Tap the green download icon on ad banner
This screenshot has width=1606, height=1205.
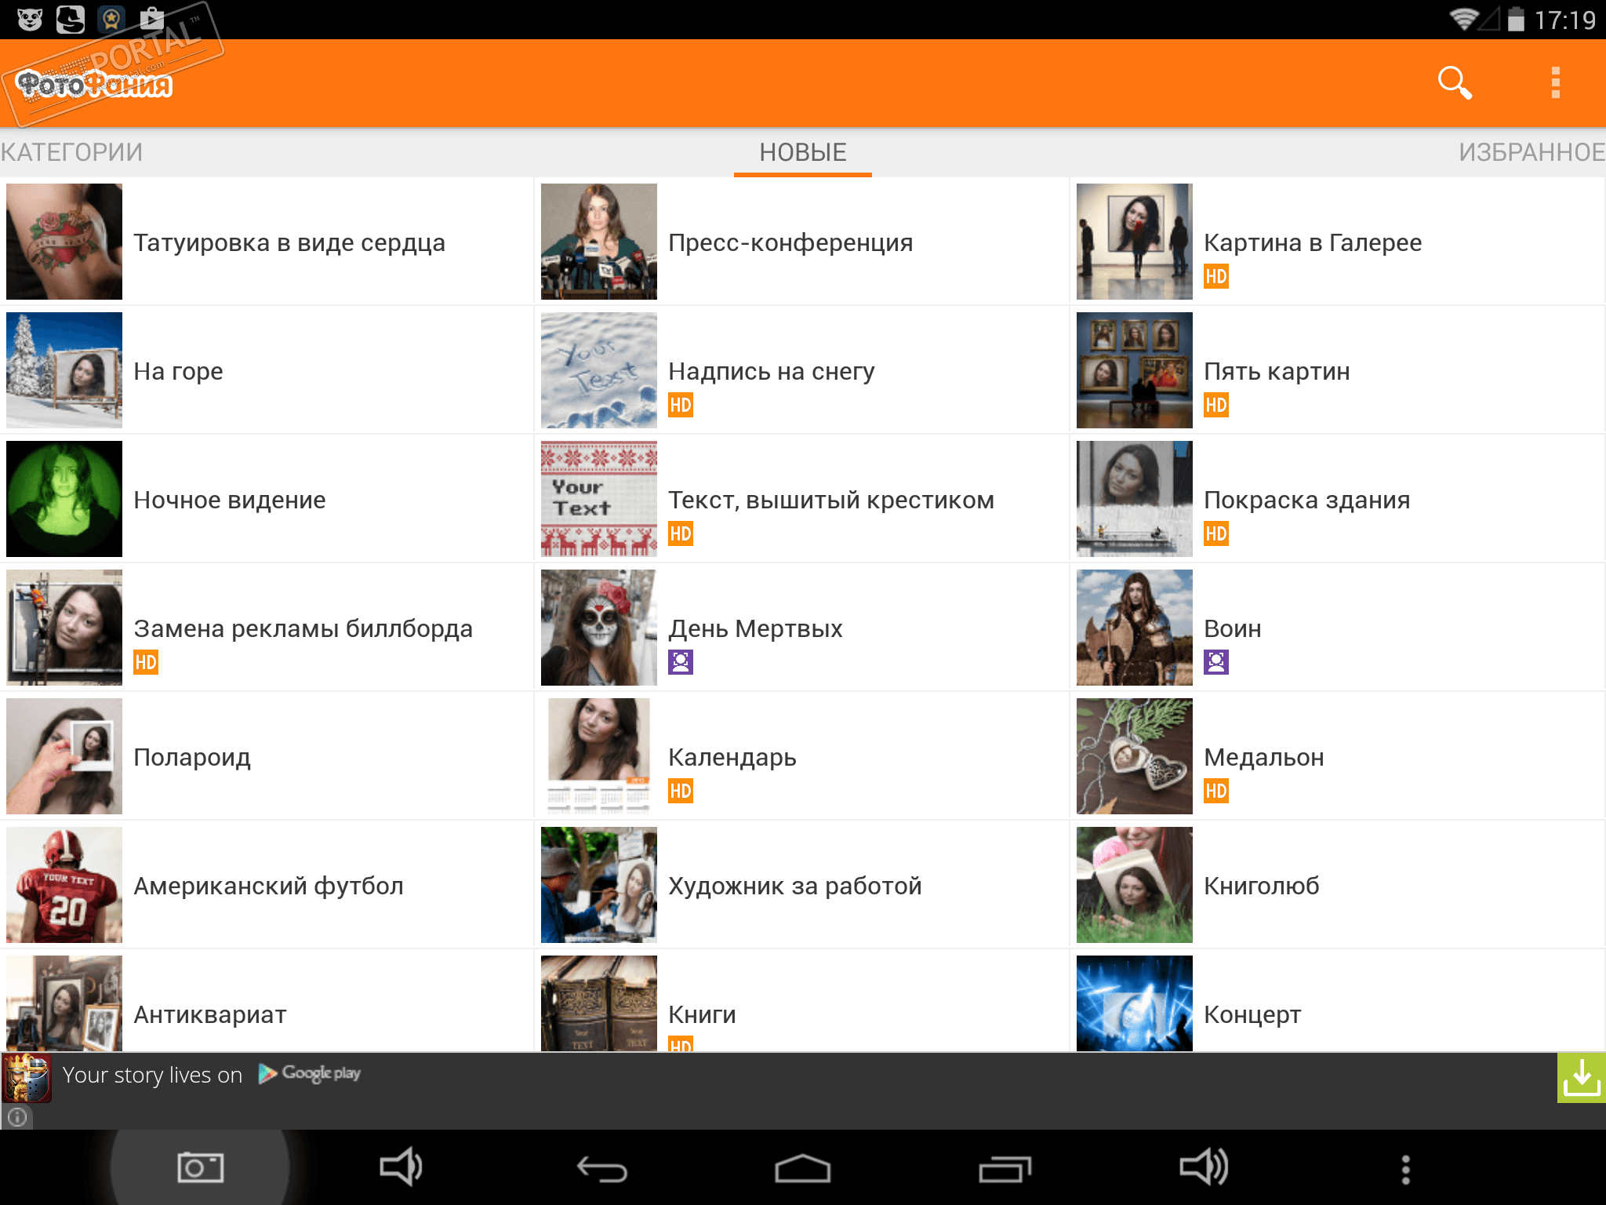click(x=1581, y=1078)
